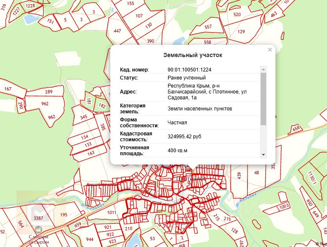Click the Уточненная площадь label
Image resolution: width=327 pixels, height=247 pixels.
(x=134, y=151)
